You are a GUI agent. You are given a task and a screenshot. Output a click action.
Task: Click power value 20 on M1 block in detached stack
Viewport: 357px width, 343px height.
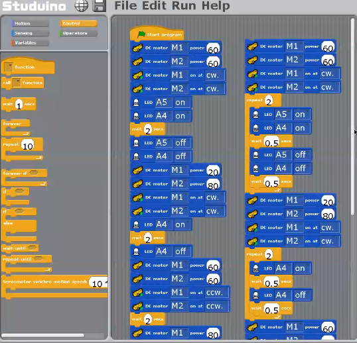[328, 201]
